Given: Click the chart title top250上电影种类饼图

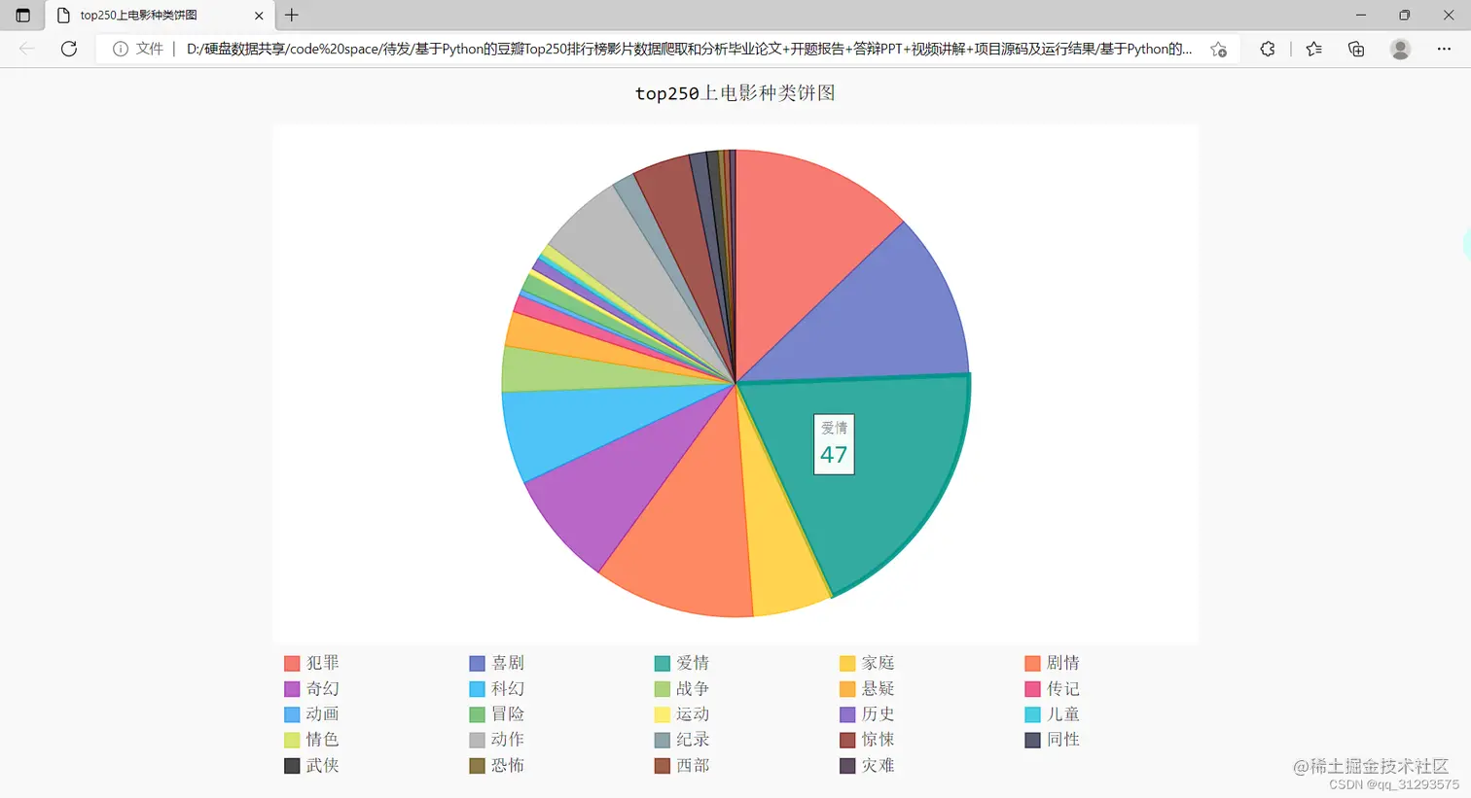Looking at the screenshot, I should click(735, 93).
